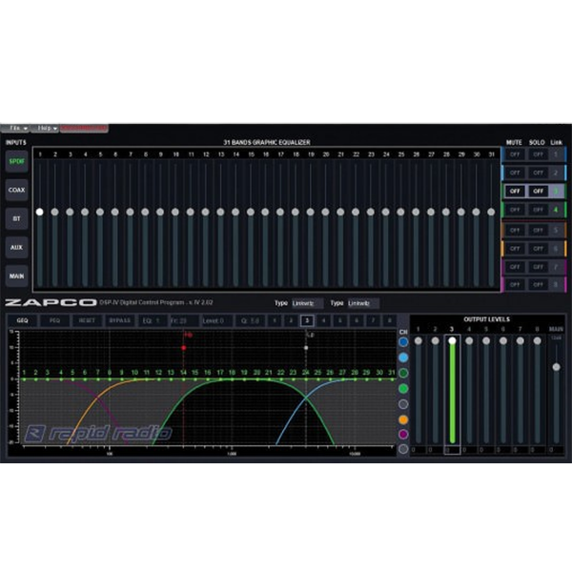Viewport: 572px width, 572px height.
Task: Select the orange CH 6 color circle
Action: pyautogui.click(x=403, y=419)
